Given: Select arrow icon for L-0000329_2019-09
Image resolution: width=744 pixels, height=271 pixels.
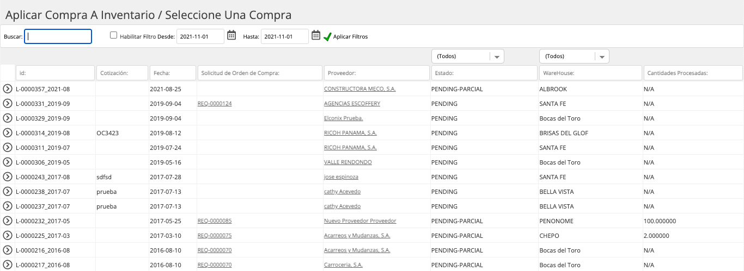Looking at the screenshot, I should 8,118.
